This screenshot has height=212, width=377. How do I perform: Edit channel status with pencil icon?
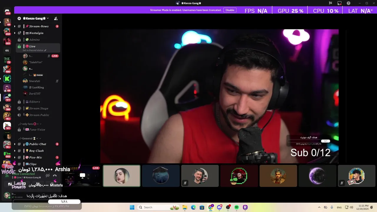click(45, 50)
